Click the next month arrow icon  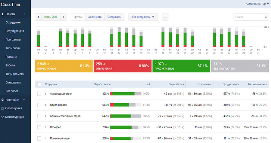(x=63, y=17)
